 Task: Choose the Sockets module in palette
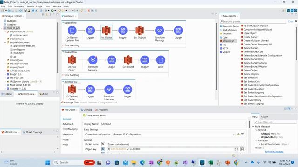tap(226, 52)
